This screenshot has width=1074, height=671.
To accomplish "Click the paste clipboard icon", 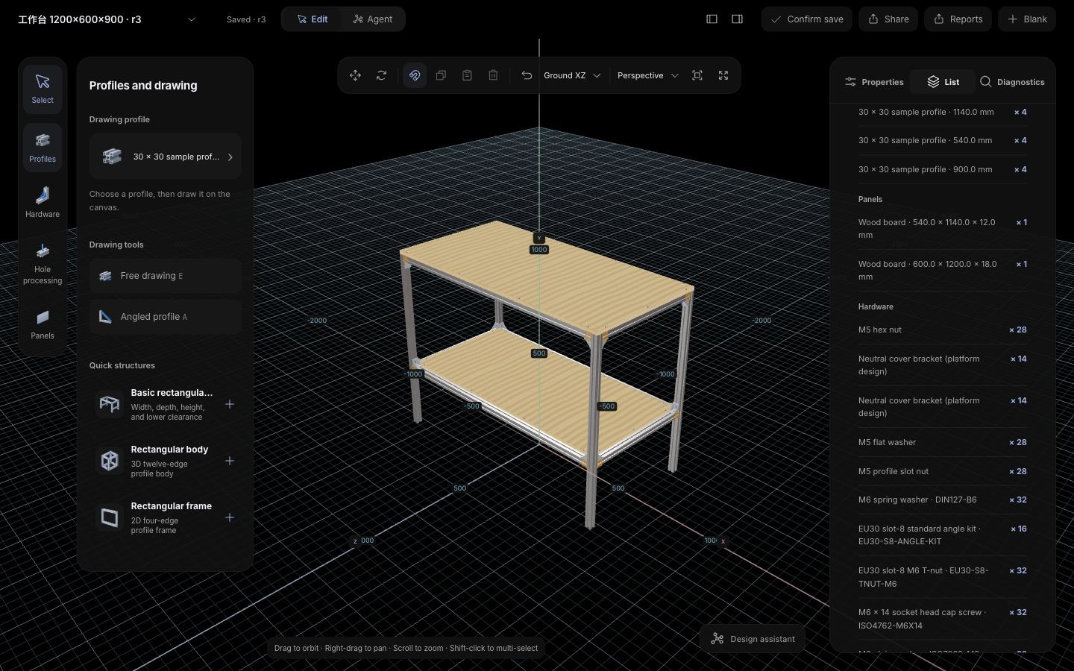I will pyautogui.click(x=467, y=75).
